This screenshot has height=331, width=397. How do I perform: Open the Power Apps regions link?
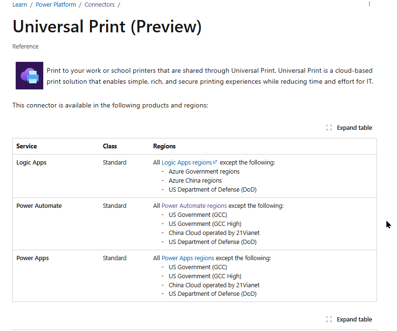pyautogui.click(x=188, y=258)
